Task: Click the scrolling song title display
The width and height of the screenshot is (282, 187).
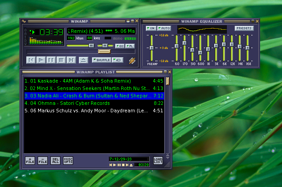Action: point(102,31)
